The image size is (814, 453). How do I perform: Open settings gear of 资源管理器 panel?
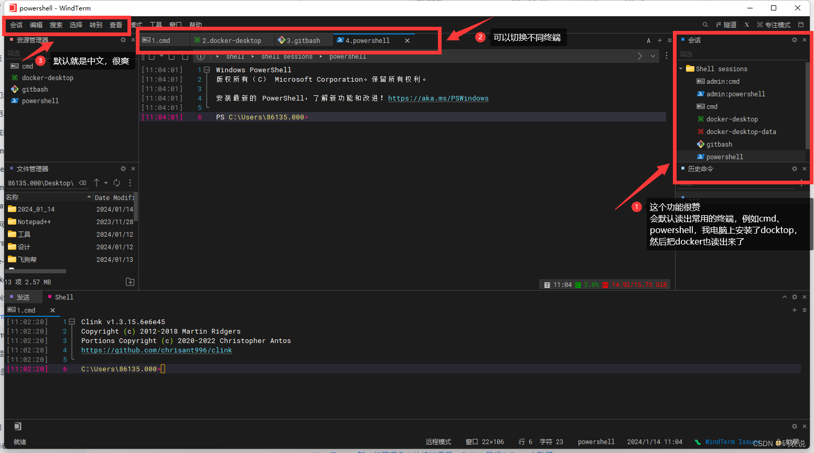point(123,40)
